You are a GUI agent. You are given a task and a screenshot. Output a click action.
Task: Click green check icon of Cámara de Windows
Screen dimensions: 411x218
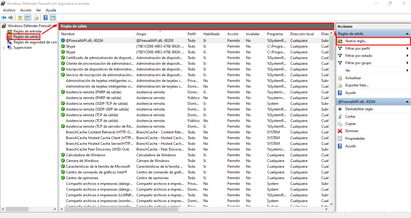coord(63,161)
